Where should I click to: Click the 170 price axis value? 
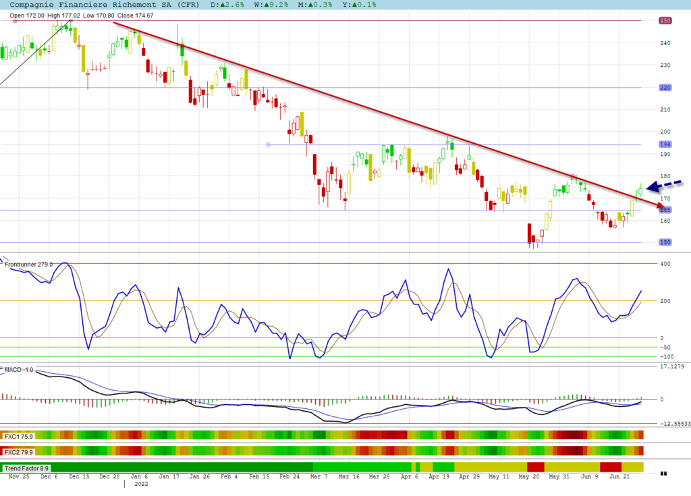pos(665,199)
